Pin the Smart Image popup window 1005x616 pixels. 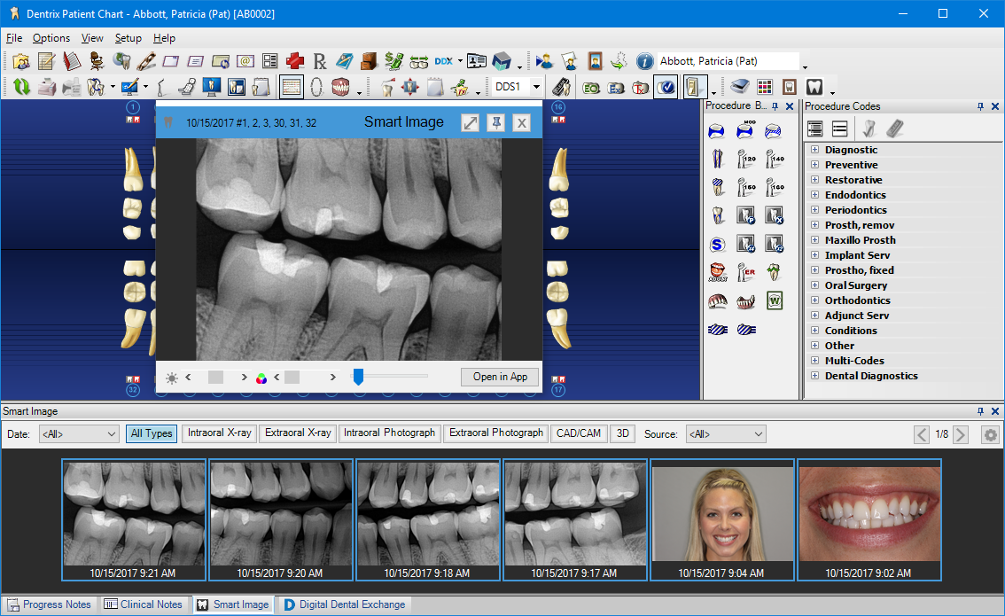(x=496, y=122)
